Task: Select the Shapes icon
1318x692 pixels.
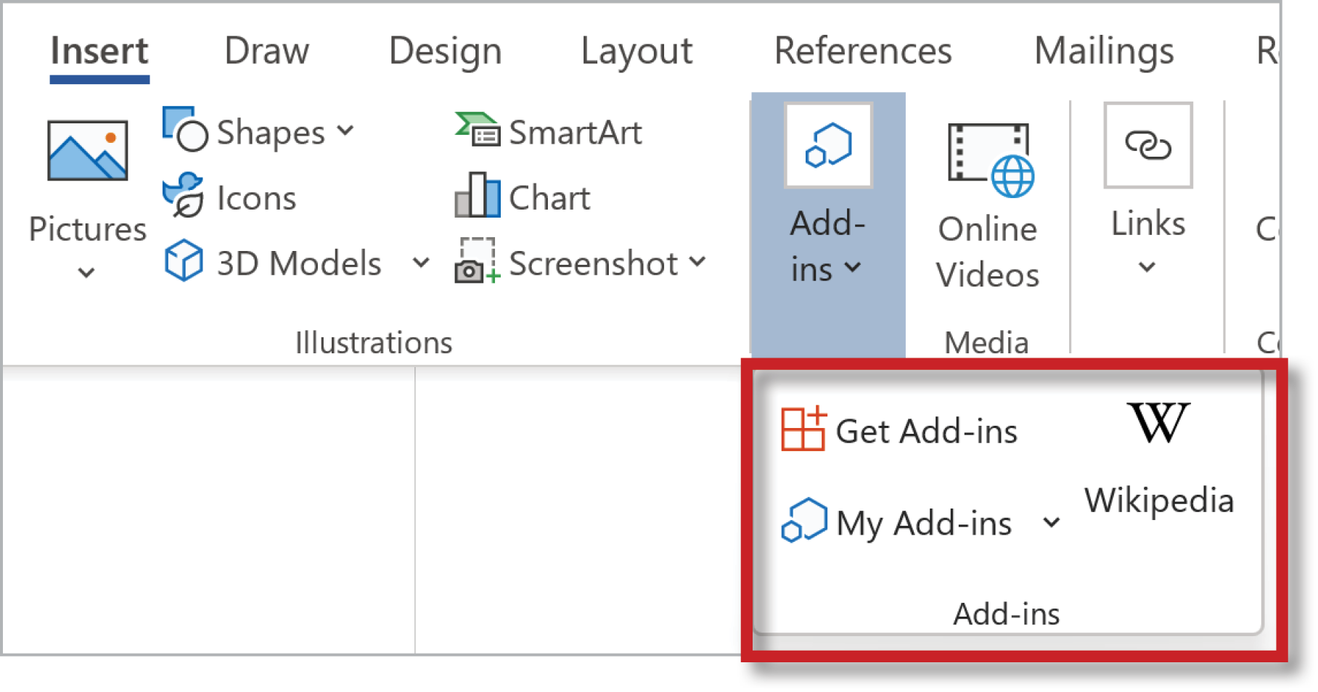Action: point(185,129)
